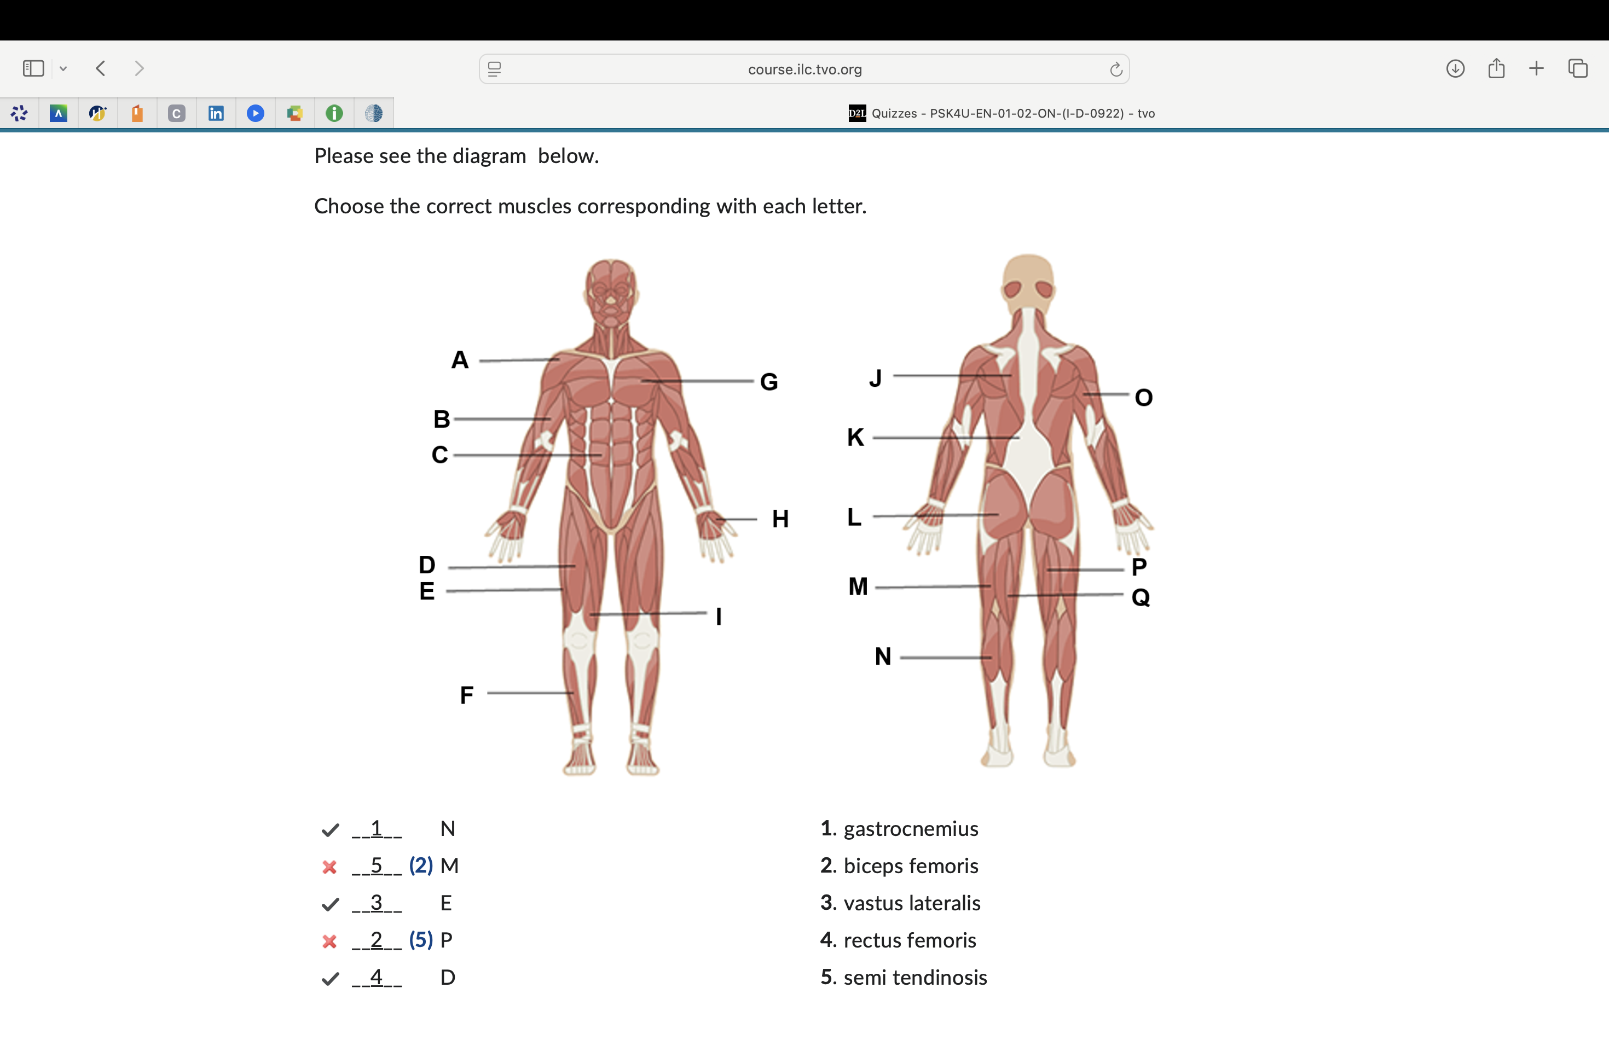This screenshot has width=1609, height=1046.
Task: Click 'Choose the correct muscles' instruction text
Action: click(x=590, y=206)
